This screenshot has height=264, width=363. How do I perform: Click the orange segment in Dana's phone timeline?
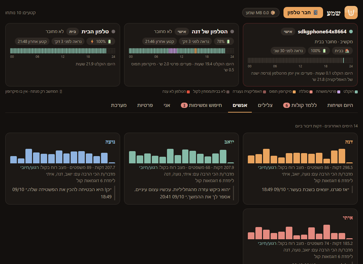(x=196, y=51)
